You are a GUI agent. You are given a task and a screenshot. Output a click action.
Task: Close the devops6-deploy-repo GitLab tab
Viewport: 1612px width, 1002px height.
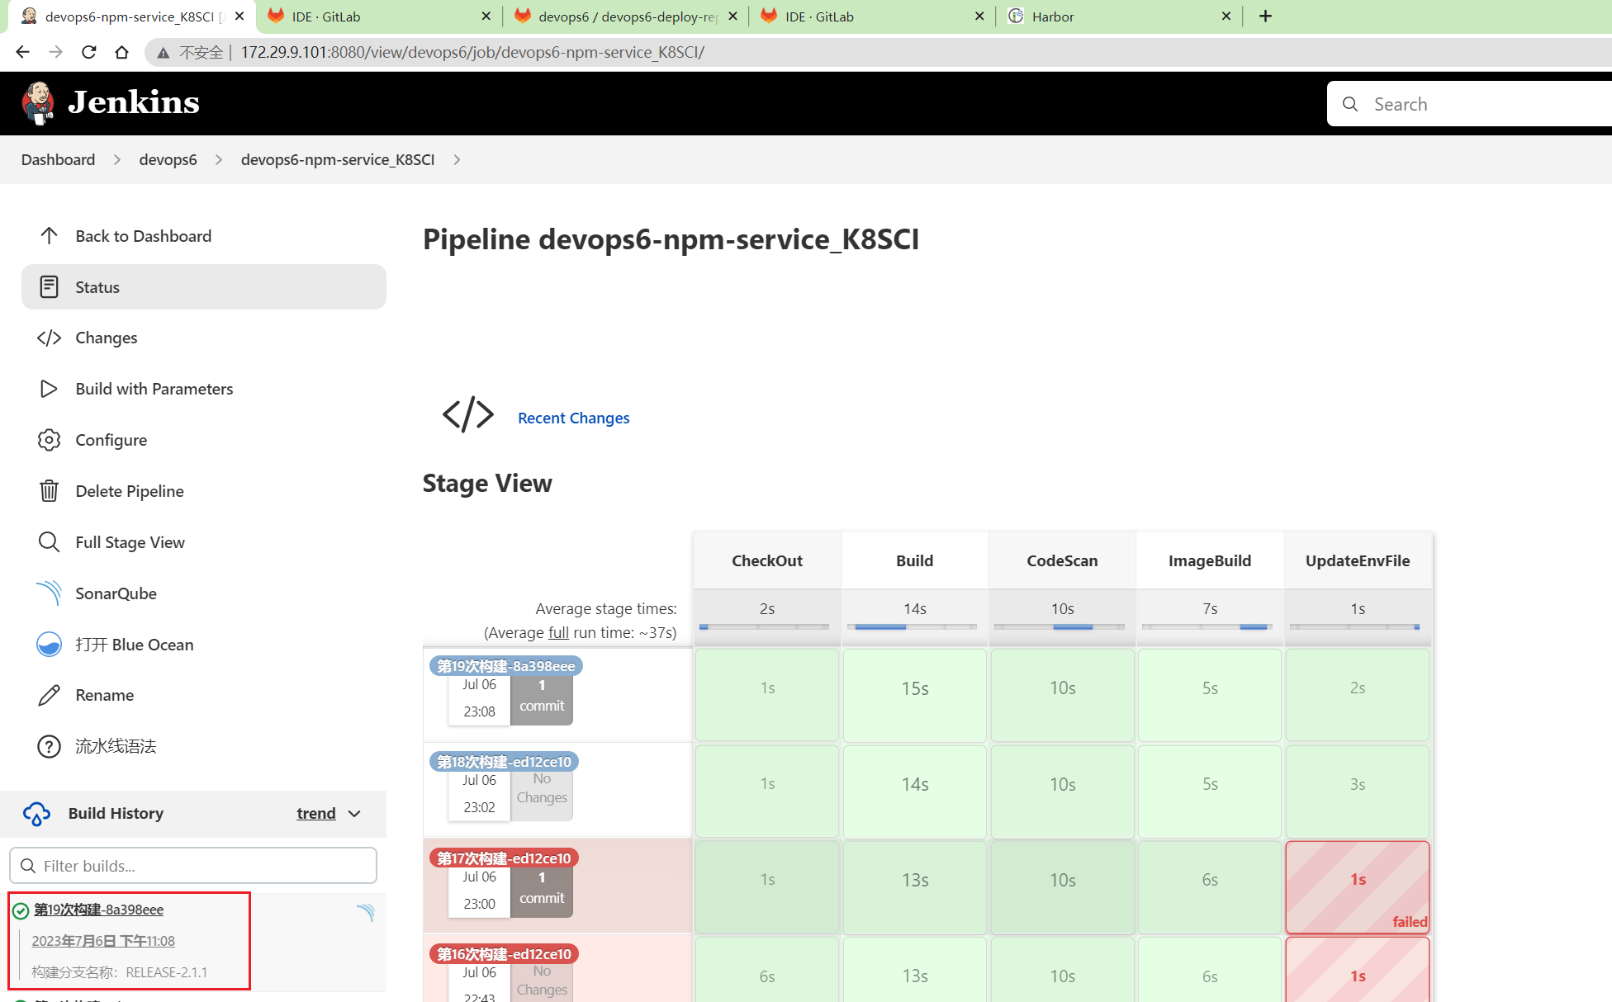point(733,17)
